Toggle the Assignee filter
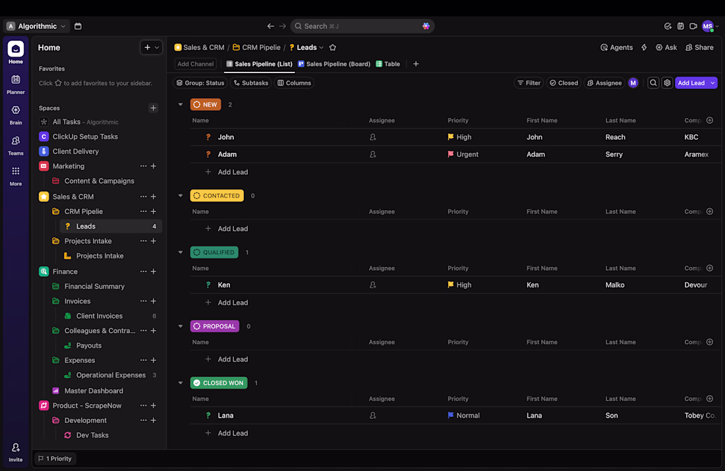Viewport: 725px width, 471px height. click(x=604, y=83)
